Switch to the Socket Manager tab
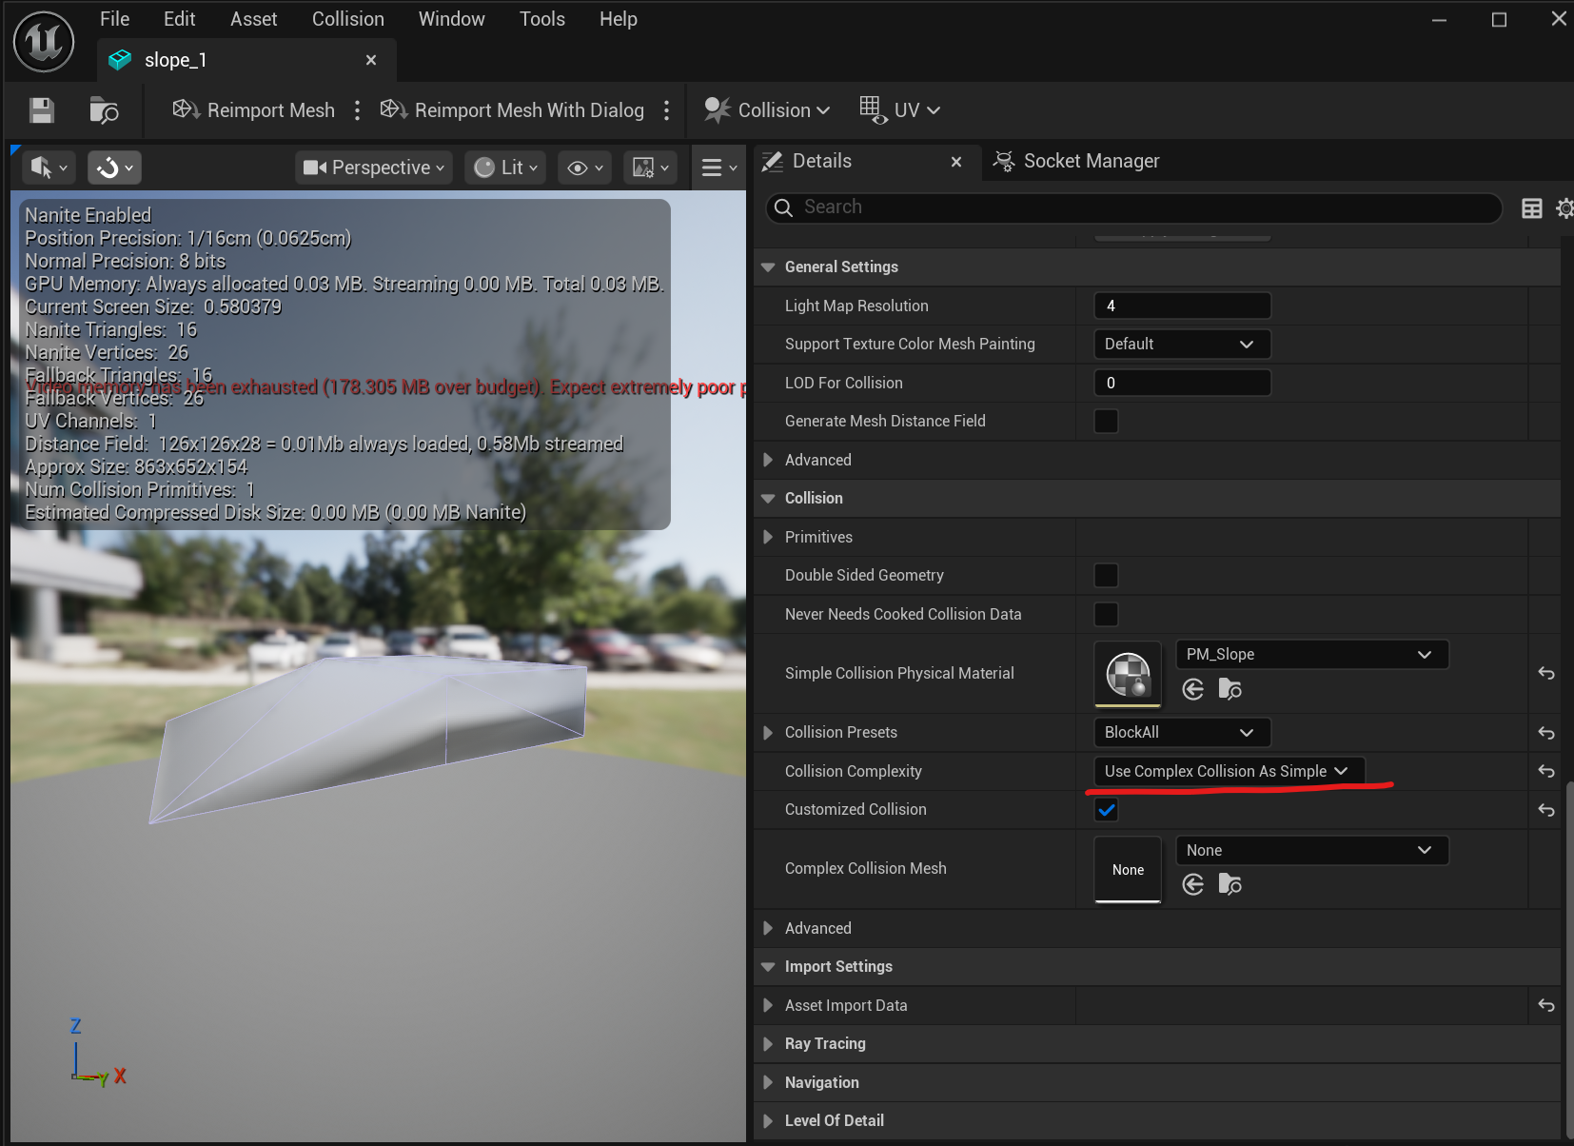The height and width of the screenshot is (1146, 1574). tap(1076, 161)
